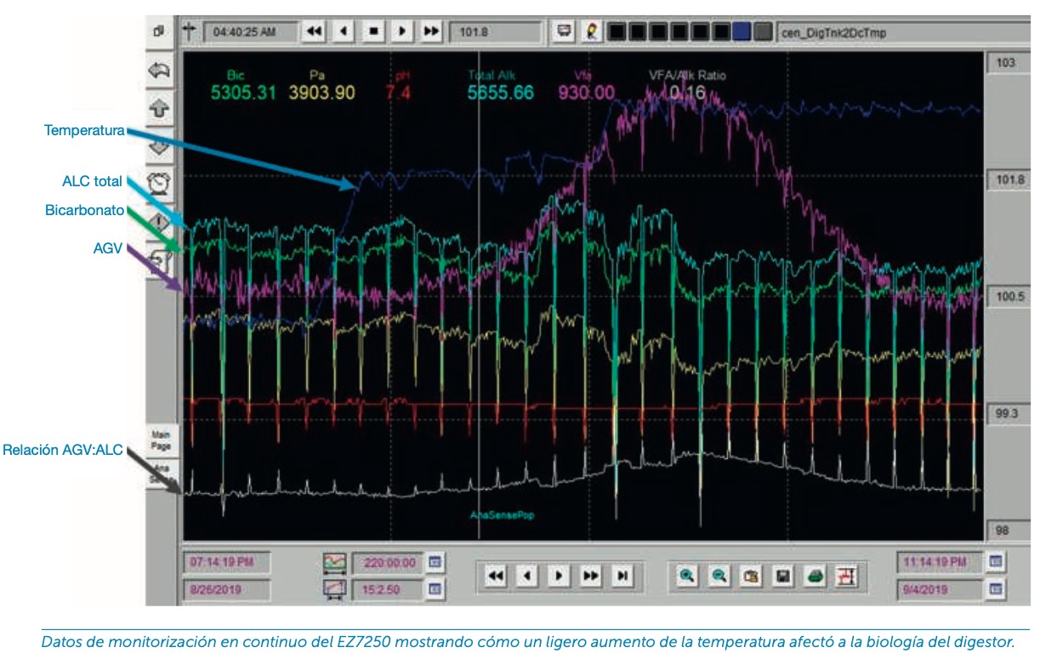Open picker next to 220:00:00 span
The height and width of the screenshot is (653, 1040).
tap(435, 562)
